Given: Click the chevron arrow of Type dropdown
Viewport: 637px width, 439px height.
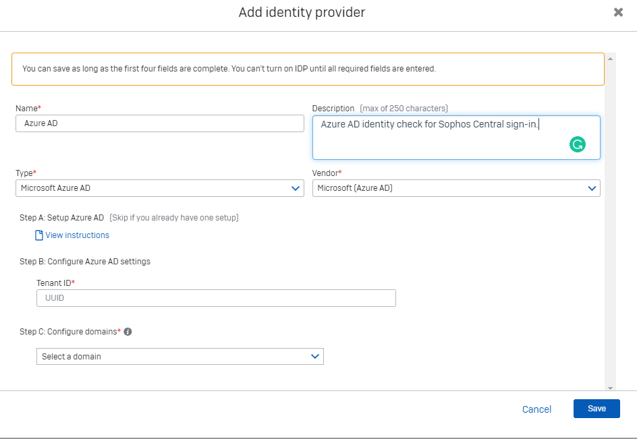Looking at the screenshot, I should tap(296, 188).
